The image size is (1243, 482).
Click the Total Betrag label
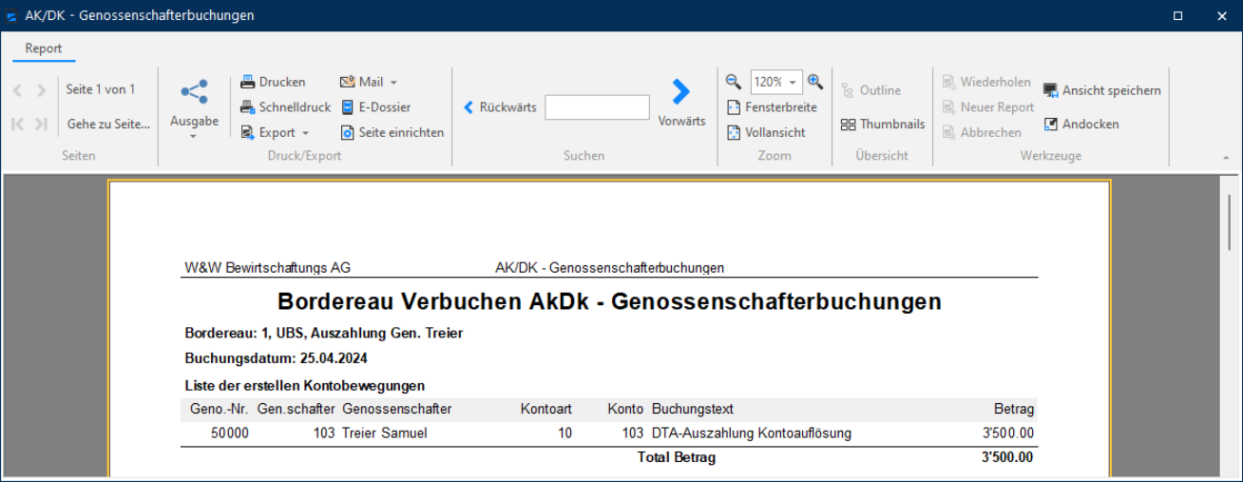(x=677, y=458)
